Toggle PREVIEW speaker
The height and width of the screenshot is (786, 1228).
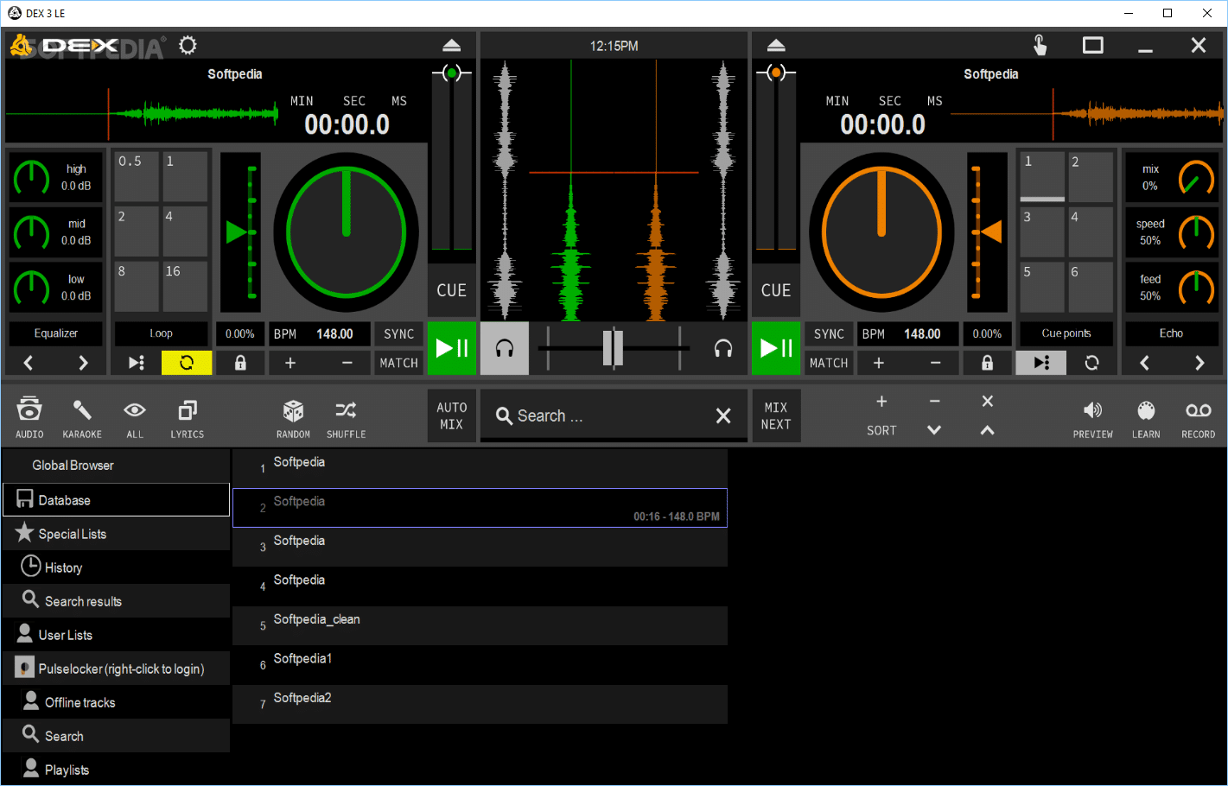[1093, 418]
